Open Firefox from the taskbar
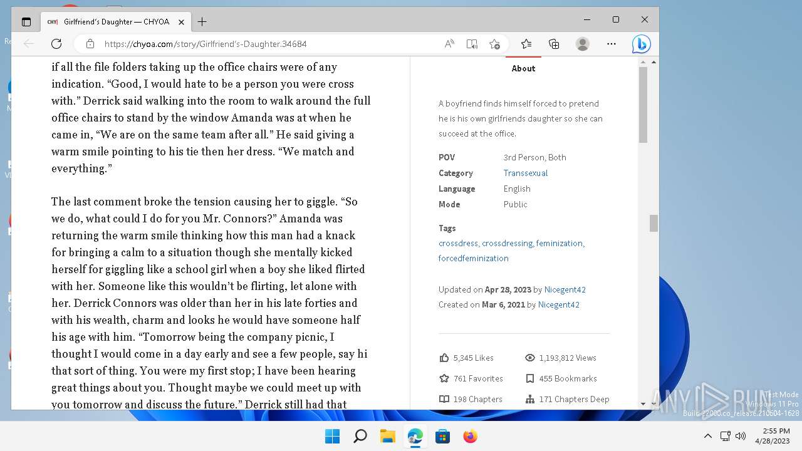The width and height of the screenshot is (802, 451). pos(470,436)
